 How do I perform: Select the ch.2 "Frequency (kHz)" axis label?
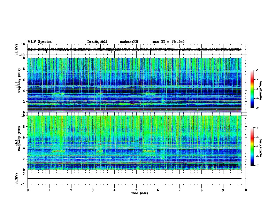pyautogui.click(x=19, y=139)
